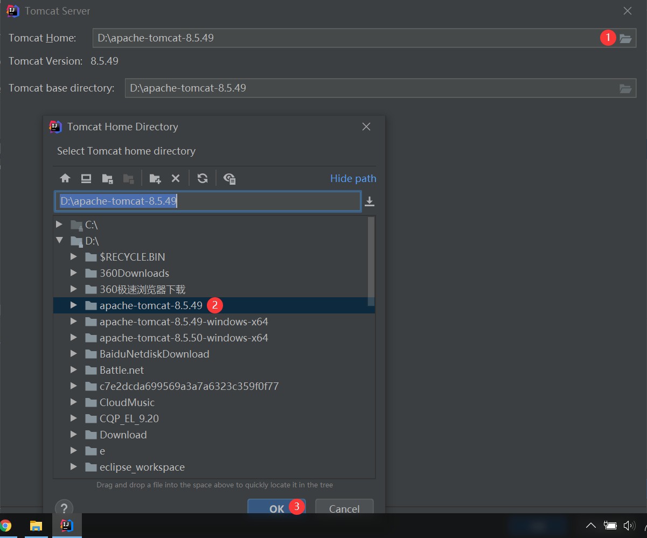Refresh the directory tree
This screenshot has height=538, width=647.
203,178
